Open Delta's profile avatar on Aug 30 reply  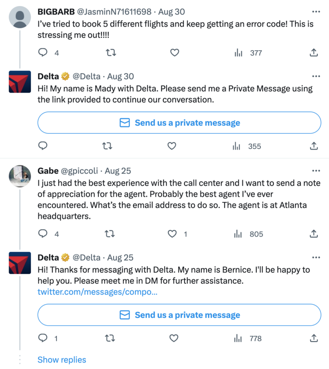tap(20, 82)
